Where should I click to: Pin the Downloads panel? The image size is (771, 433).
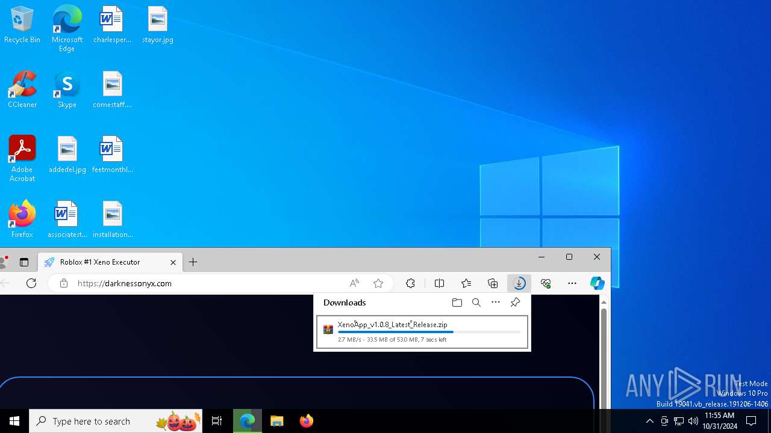click(x=515, y=302)
